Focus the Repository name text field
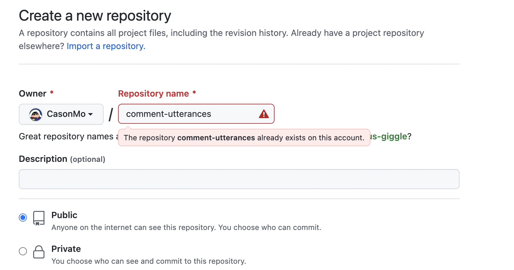The height and width of the screenshot is (270, 514). (x=188, y=114)
